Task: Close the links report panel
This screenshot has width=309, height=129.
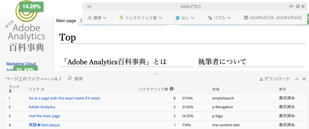Action: click(x=304, y=79)
